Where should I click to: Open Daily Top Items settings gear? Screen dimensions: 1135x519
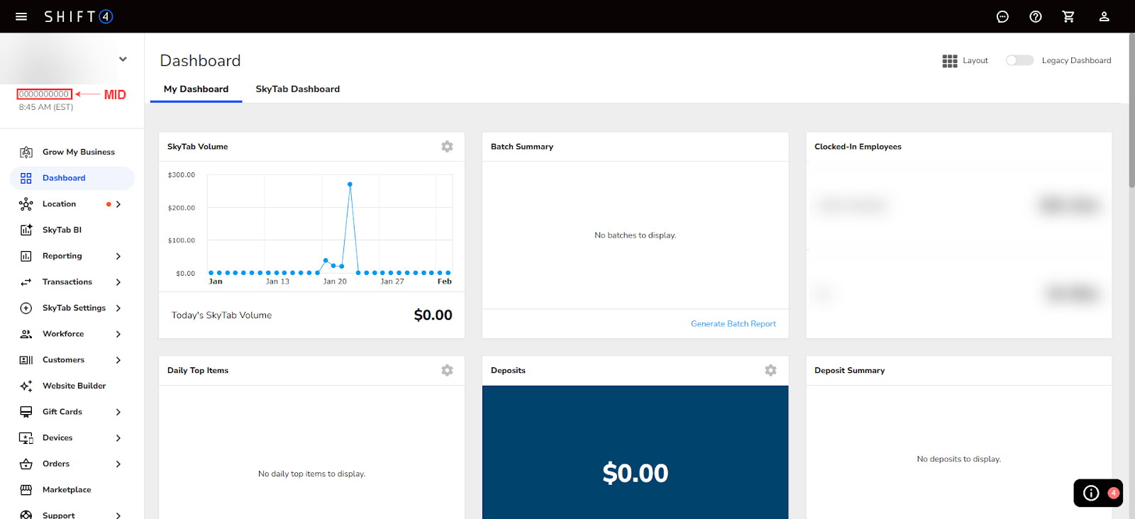coord(447,370)
